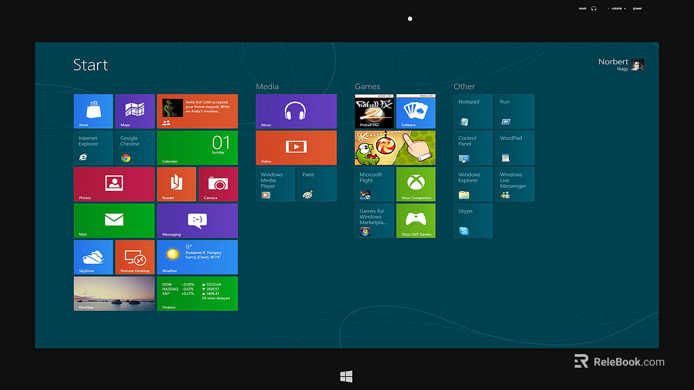Launch Windows Media Player tile

click(275, 184)
